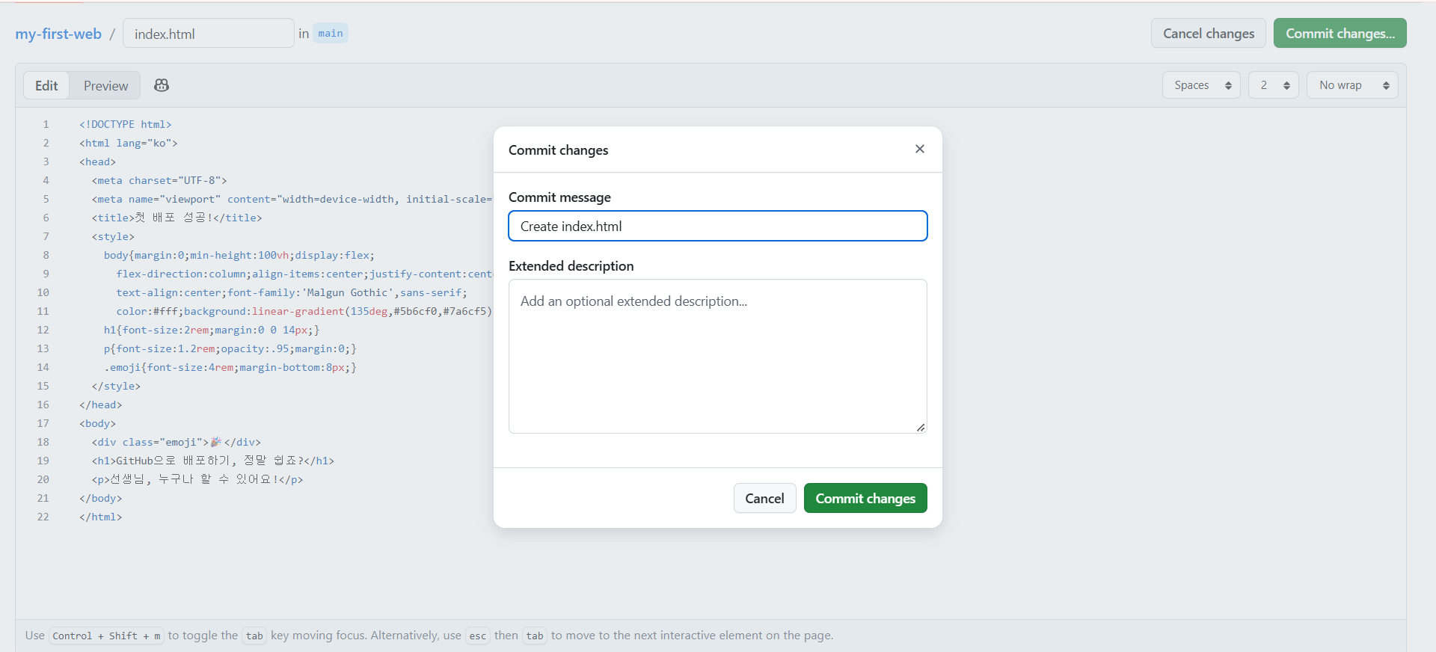The image size is (1436, 652).
Task: Click line number 17 in the gutter
Action: [x=43, y=423]
